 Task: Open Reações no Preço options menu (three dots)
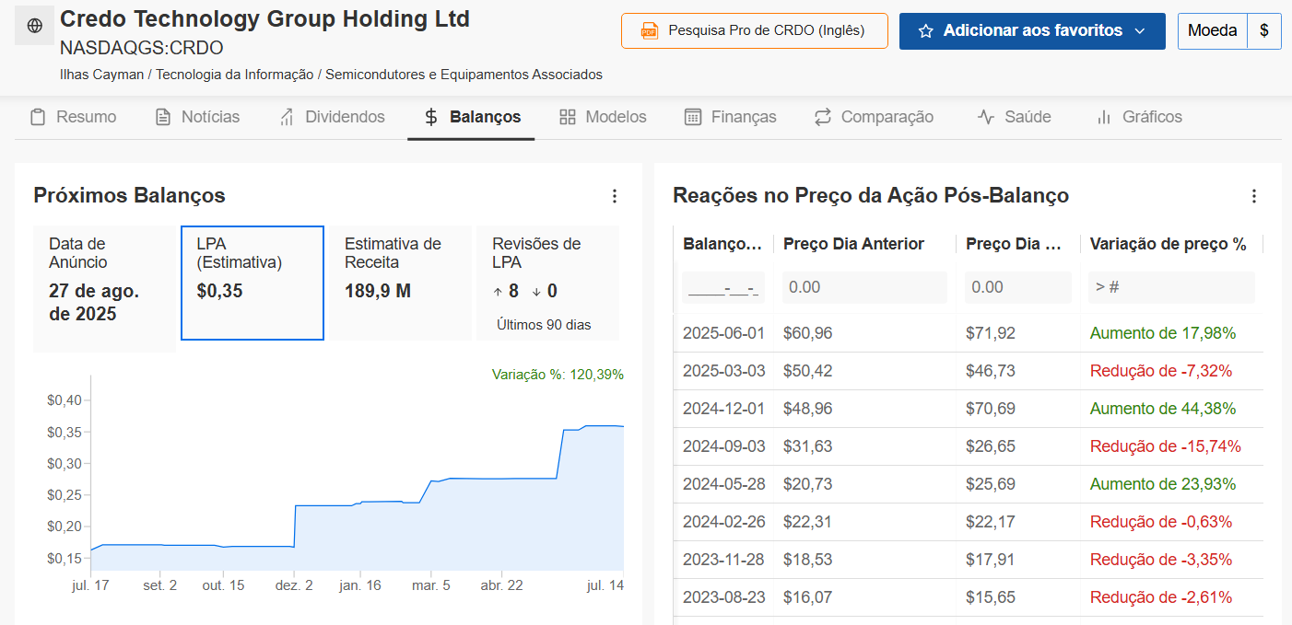(x=1253, y=196)
